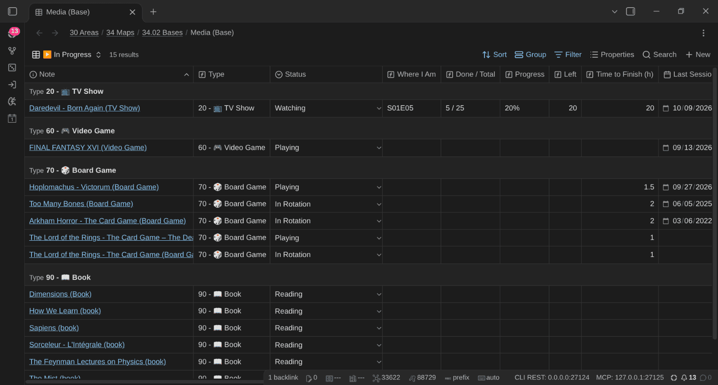Open the bell notifications showing 13
The image size is (718, 385).
(689, 378)
